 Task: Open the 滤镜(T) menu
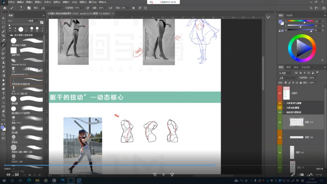coord(66,2)
